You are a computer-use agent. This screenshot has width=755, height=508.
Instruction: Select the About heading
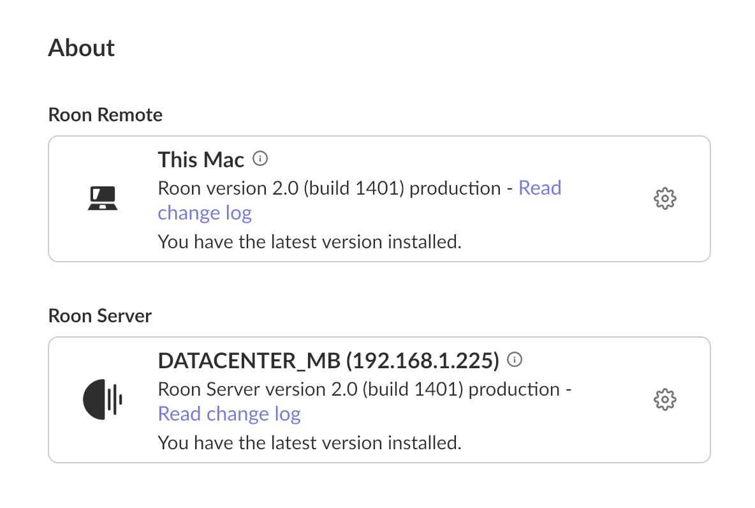point(82,48)
